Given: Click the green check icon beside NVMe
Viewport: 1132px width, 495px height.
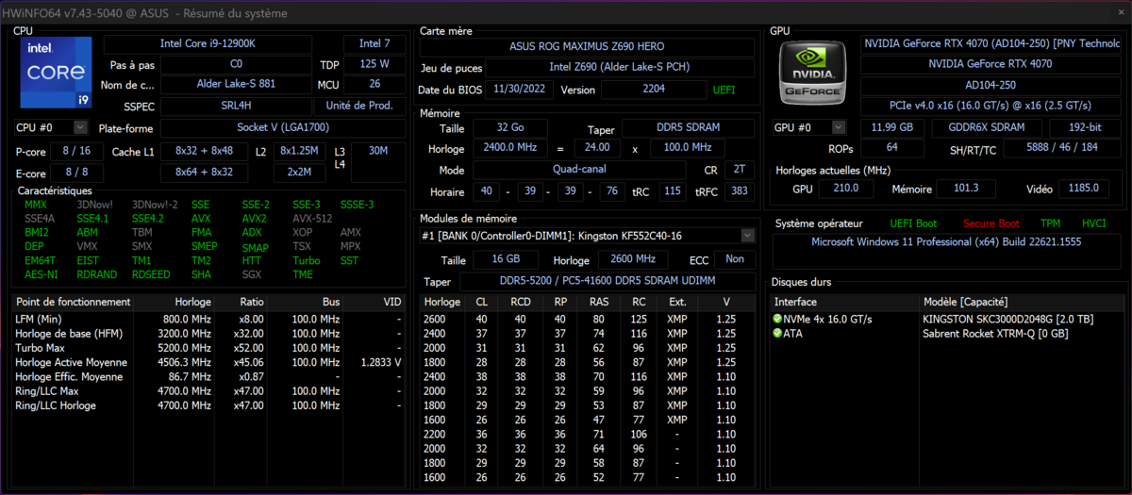Looking at the screenshot, I should pos(777,319).
